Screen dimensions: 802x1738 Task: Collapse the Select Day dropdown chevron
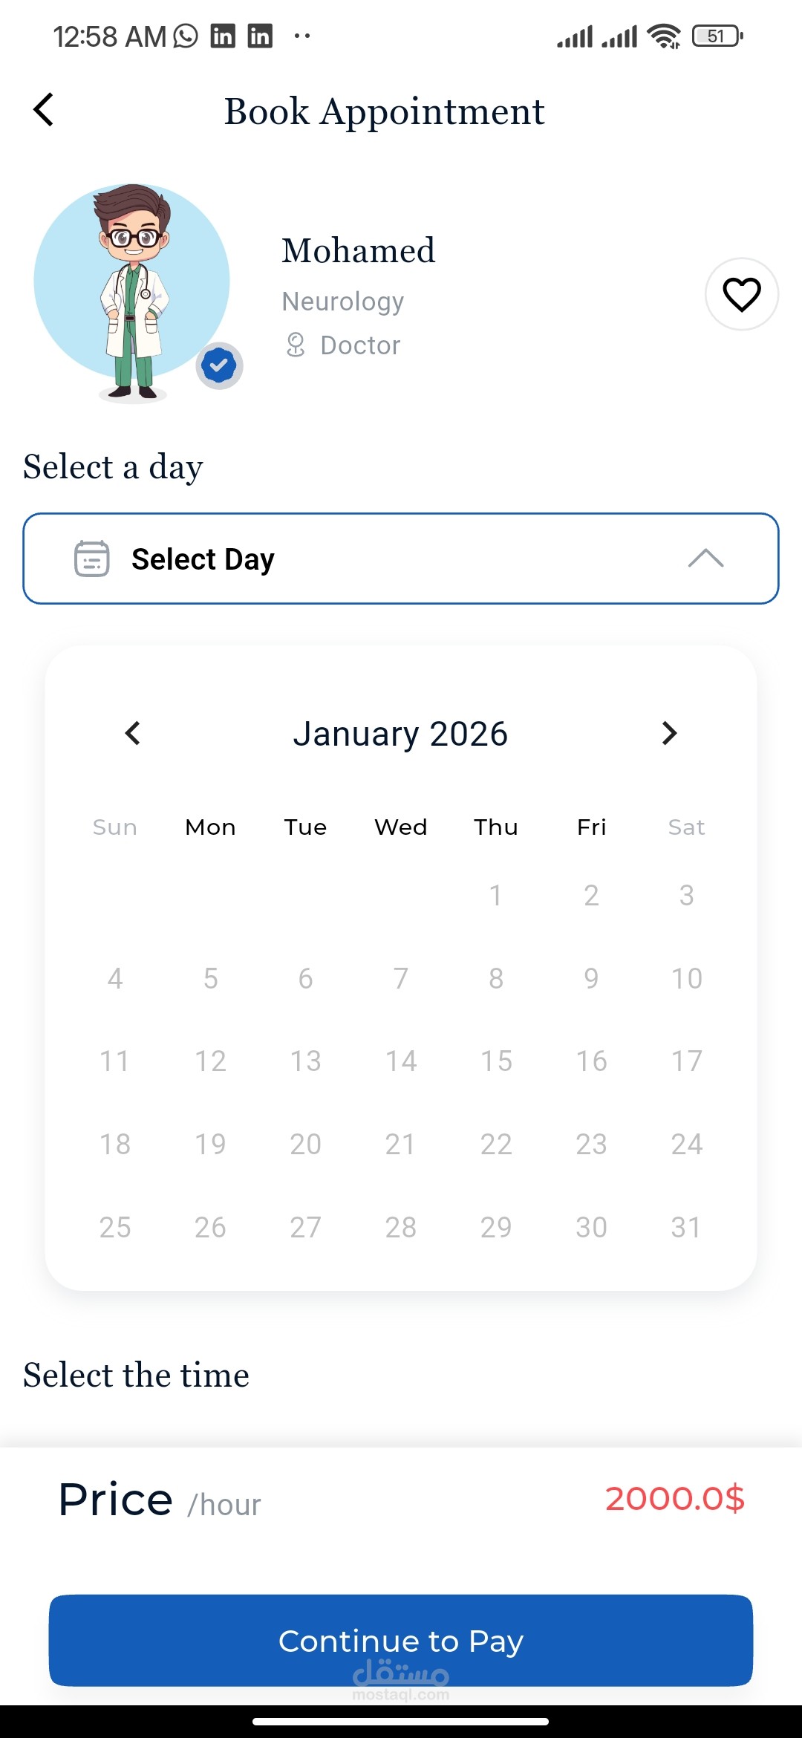pos(705,559)
